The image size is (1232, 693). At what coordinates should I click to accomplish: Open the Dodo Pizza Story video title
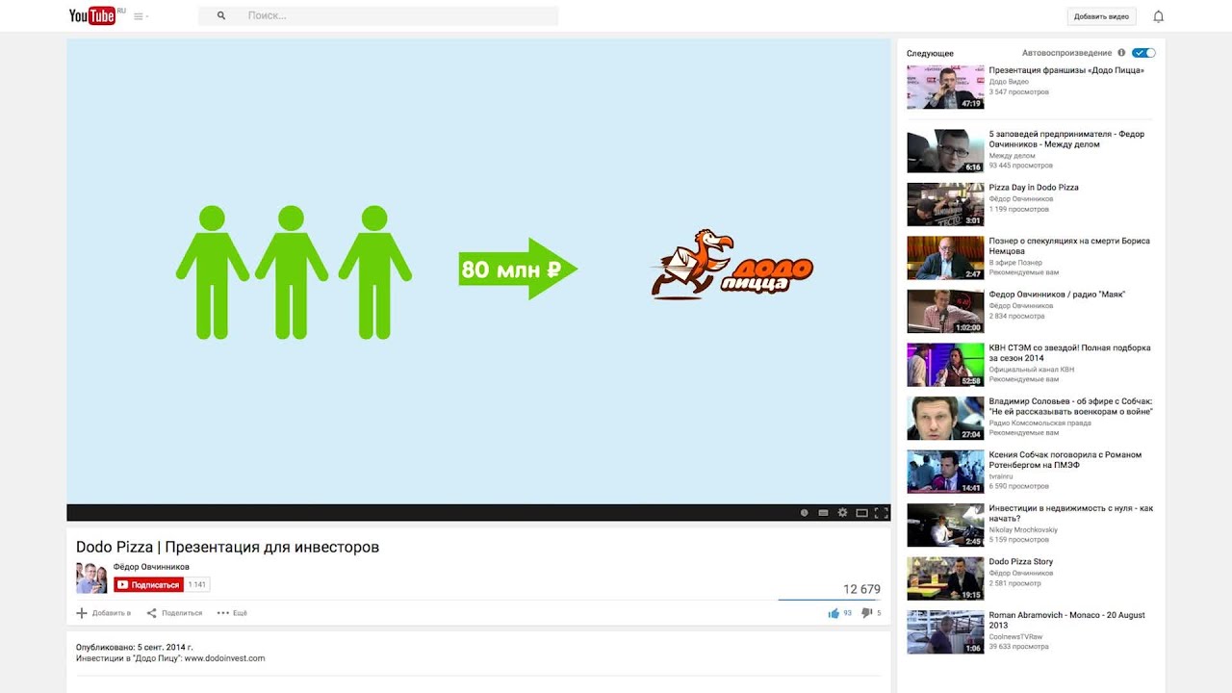coord(1021,562)
